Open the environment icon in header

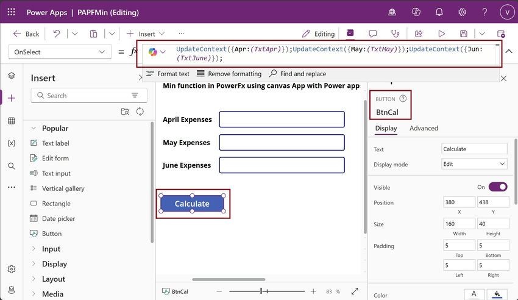point(392,12)
